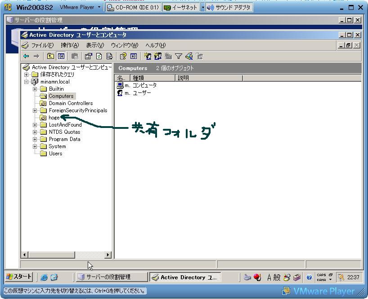Image resolution: width=368 pixels, height=299 pixels.
Task: Select the Builtin folder in tree
Action: point(56,89)
